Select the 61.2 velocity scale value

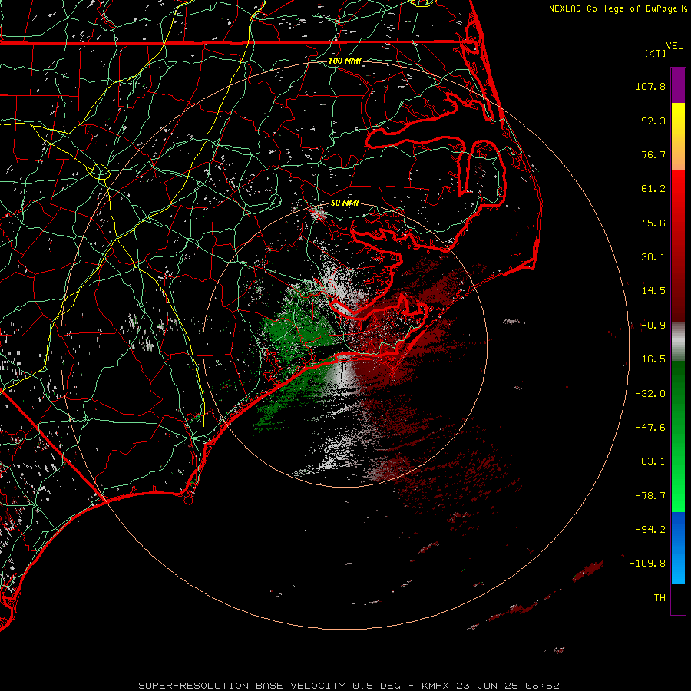[653, 189]
